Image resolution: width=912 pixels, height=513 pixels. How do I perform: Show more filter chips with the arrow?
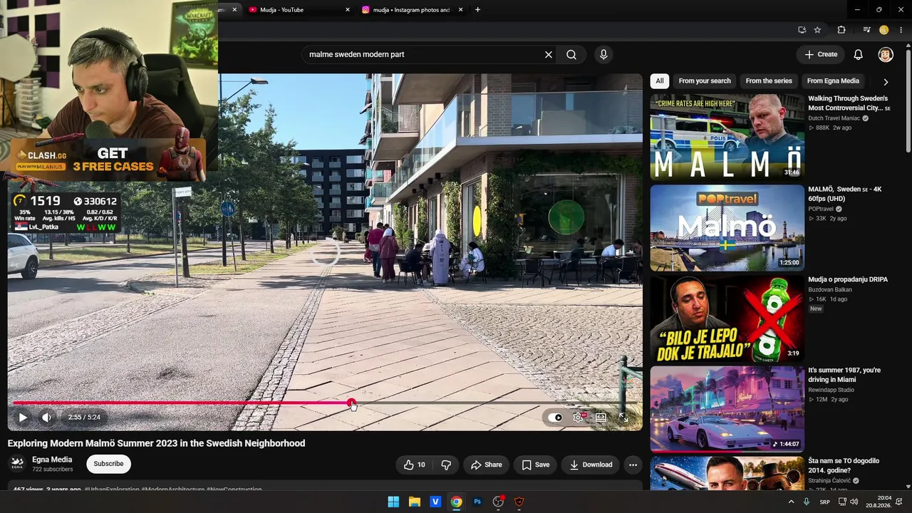coord(886,81)
